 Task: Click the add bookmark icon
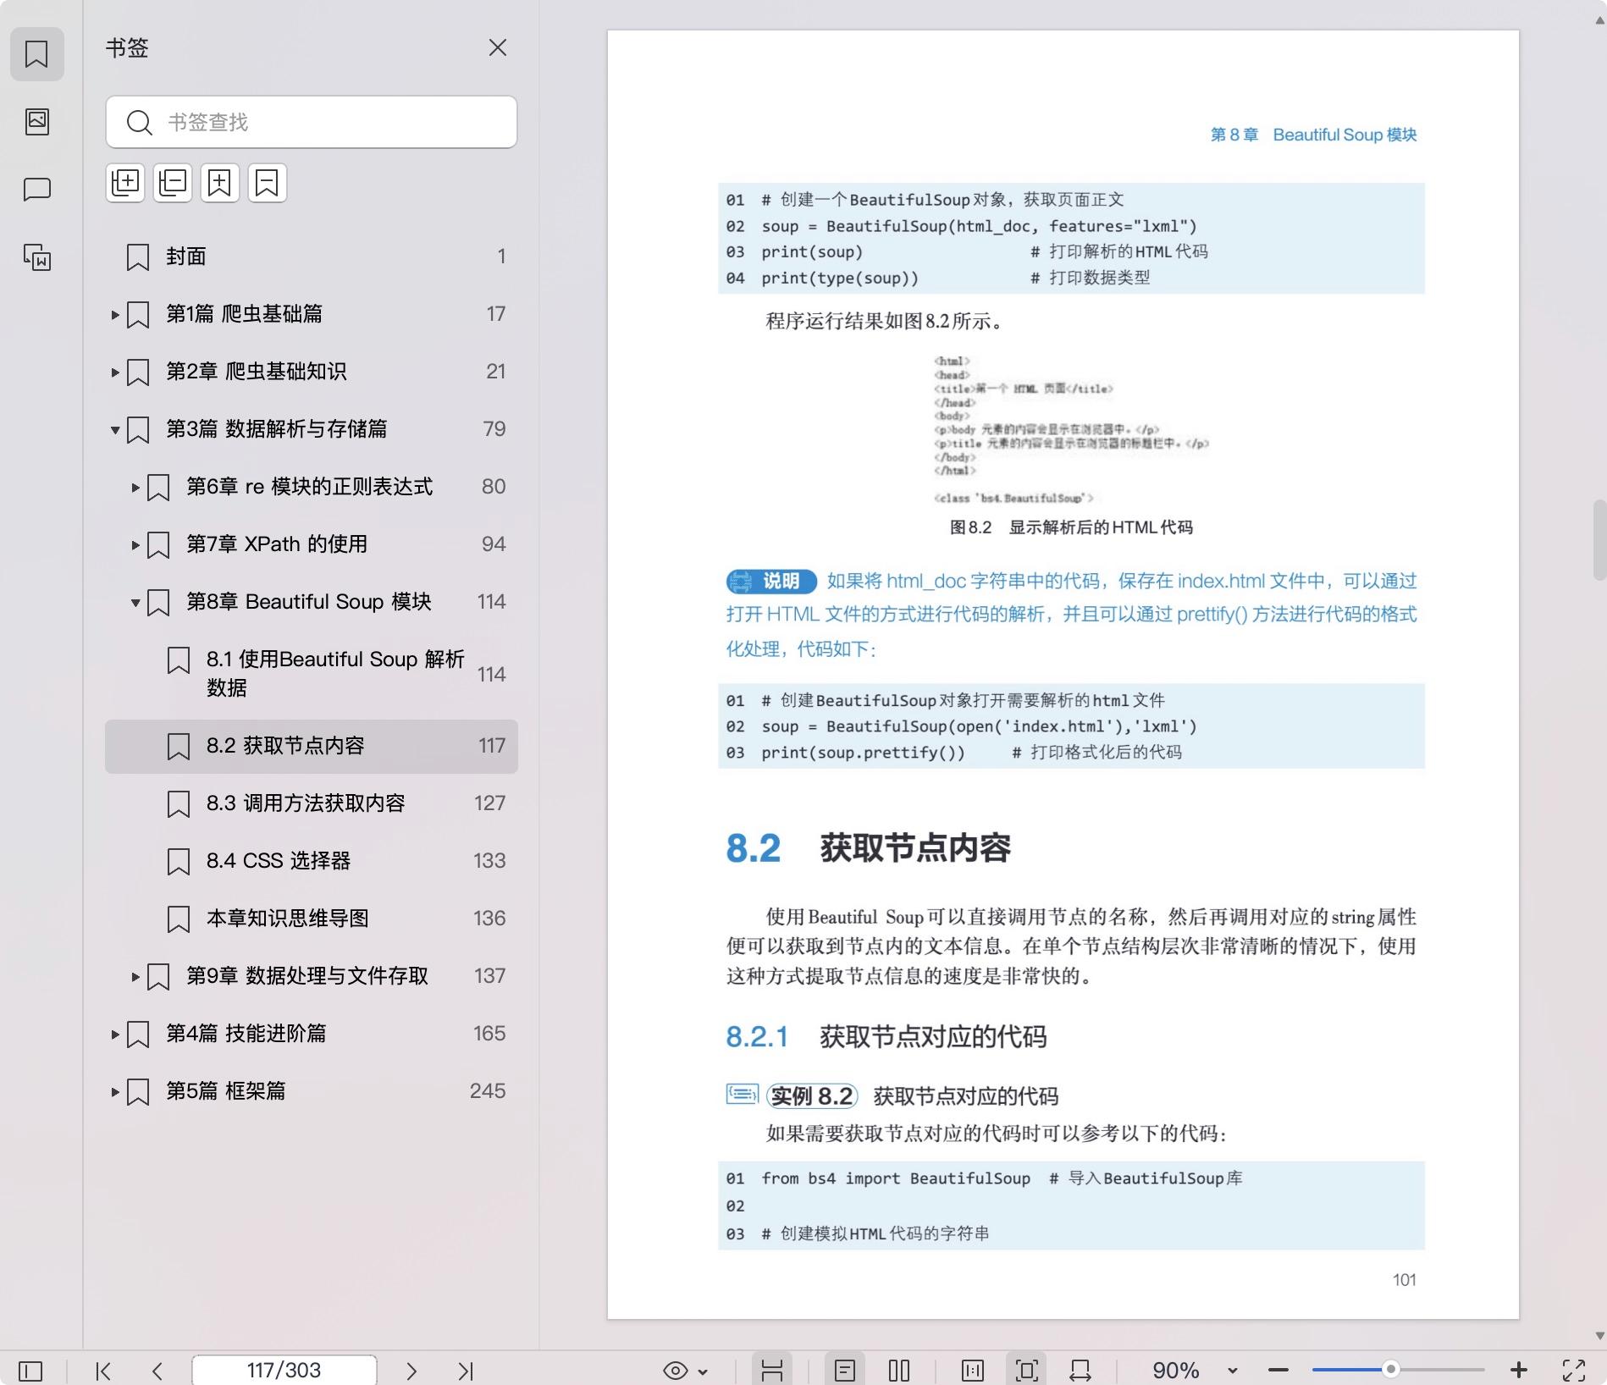[x=220, y=183]
